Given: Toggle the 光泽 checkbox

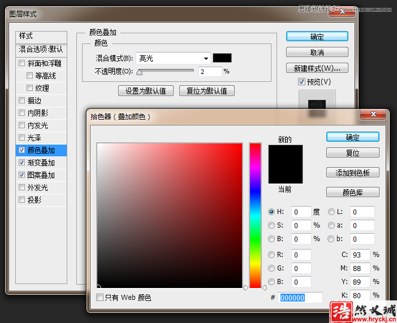Looking at the screenshot, I should 22,137.
